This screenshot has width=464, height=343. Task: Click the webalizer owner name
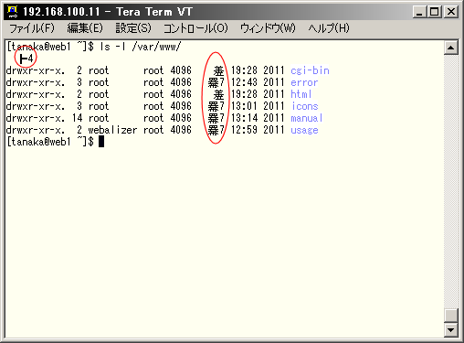point(112,130)
